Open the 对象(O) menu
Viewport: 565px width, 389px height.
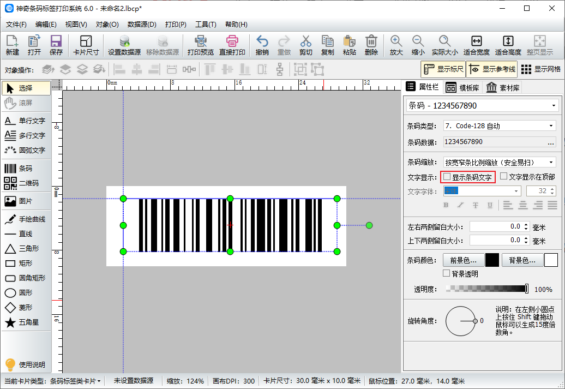coord(107,25)
